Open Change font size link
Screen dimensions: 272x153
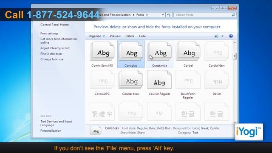tap(52, 59)
